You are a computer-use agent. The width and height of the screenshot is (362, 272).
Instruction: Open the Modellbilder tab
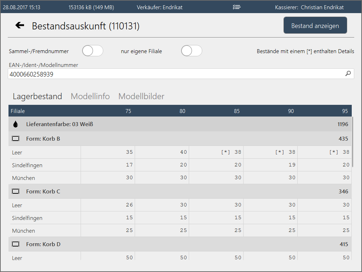(x=141, y=96)
